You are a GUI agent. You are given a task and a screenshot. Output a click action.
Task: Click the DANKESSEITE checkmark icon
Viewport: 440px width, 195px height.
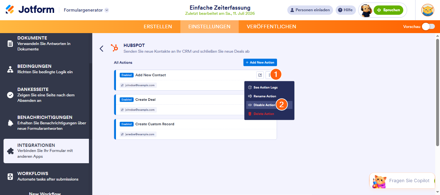coord(10,95)
